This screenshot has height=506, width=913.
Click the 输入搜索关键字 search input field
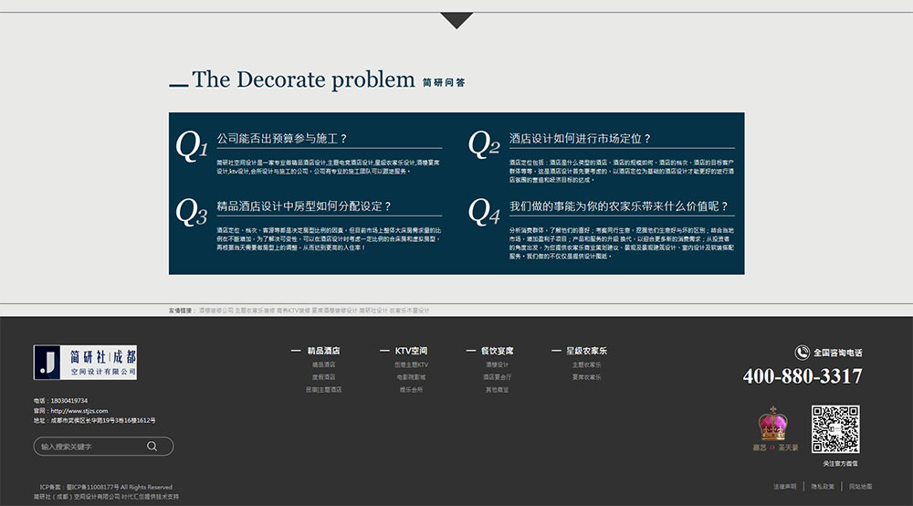click(x=103, y=446)
